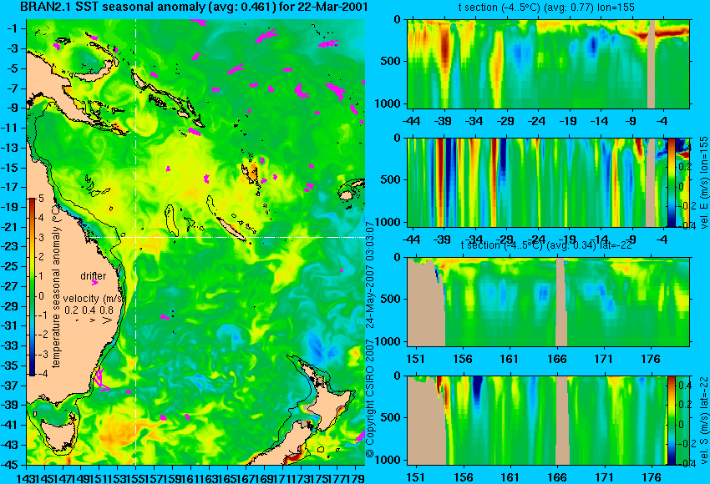Click the velocity scale arrows in legend
The height and width of the screenshot is (484, 710).
tap(94, 320)
